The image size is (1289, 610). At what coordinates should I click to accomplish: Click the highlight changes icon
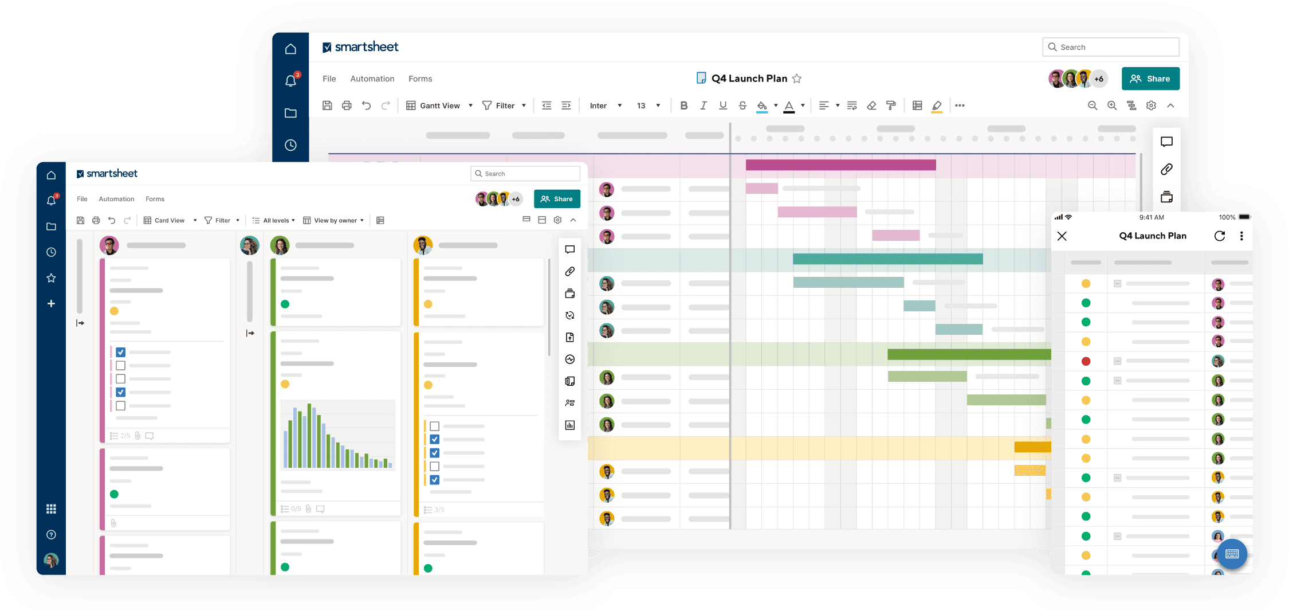(x=937, y=105)
